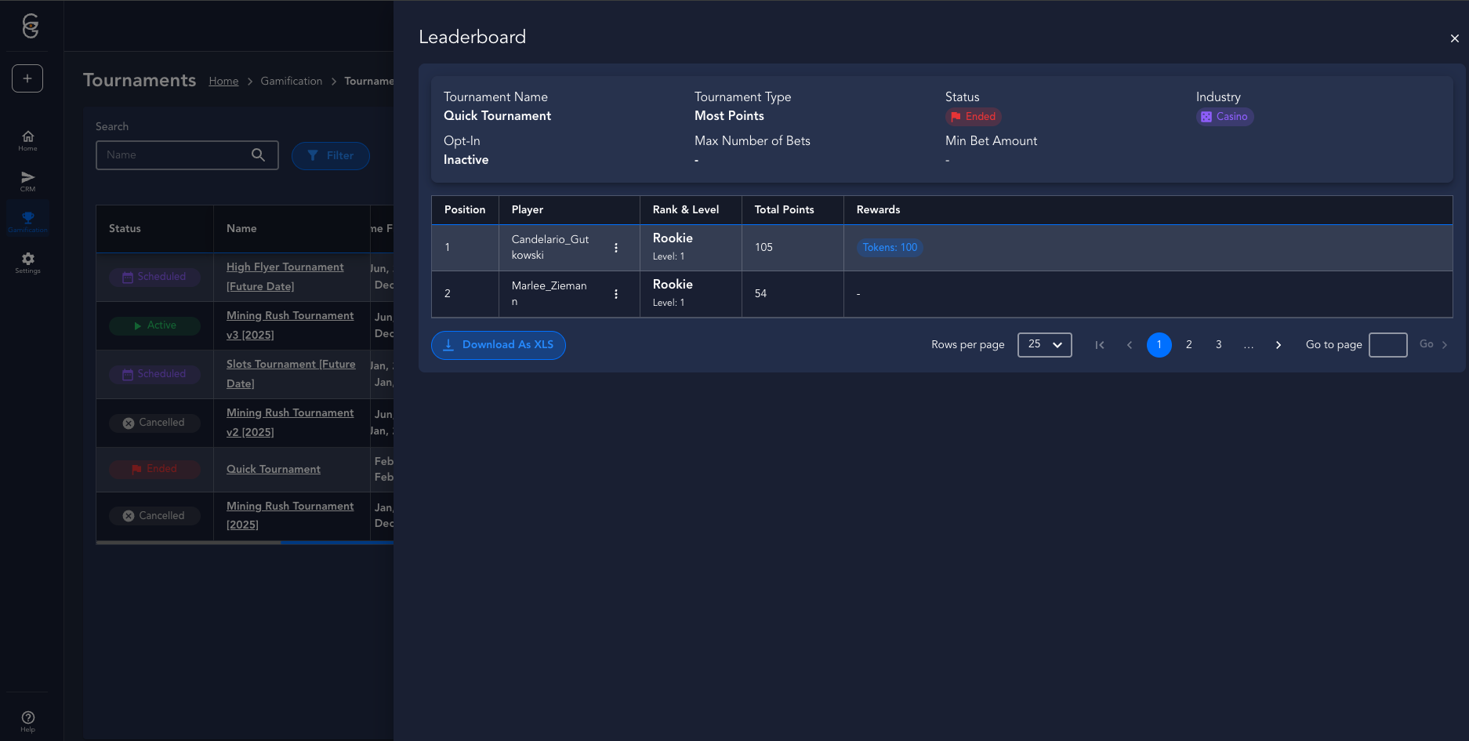Viewport: 1469px width, 741px height.
Task: Sort by Total Points column header
Action: 784,210
